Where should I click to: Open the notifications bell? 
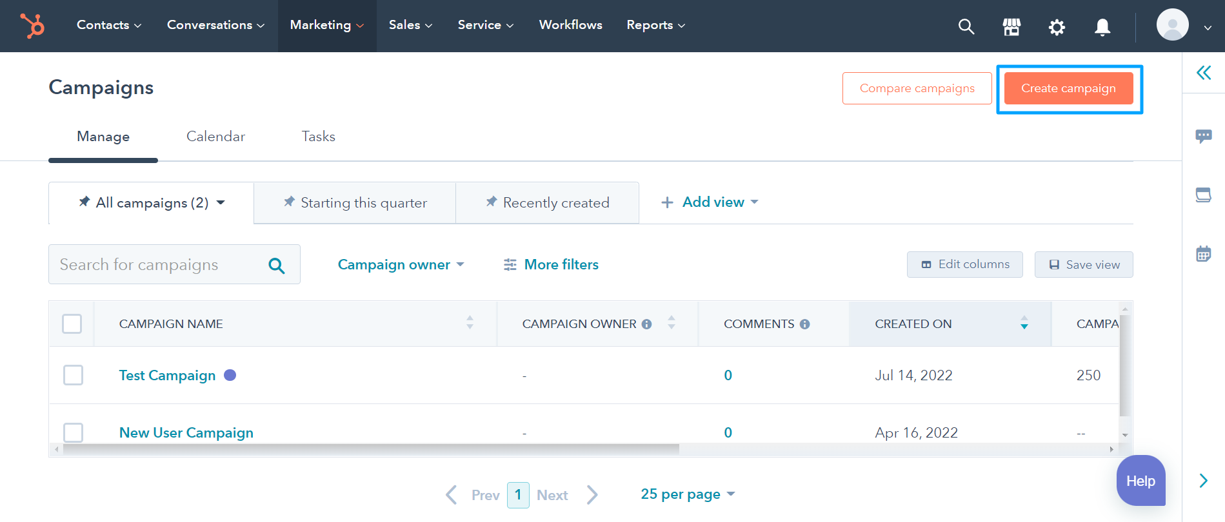[x=1102, y=27]
